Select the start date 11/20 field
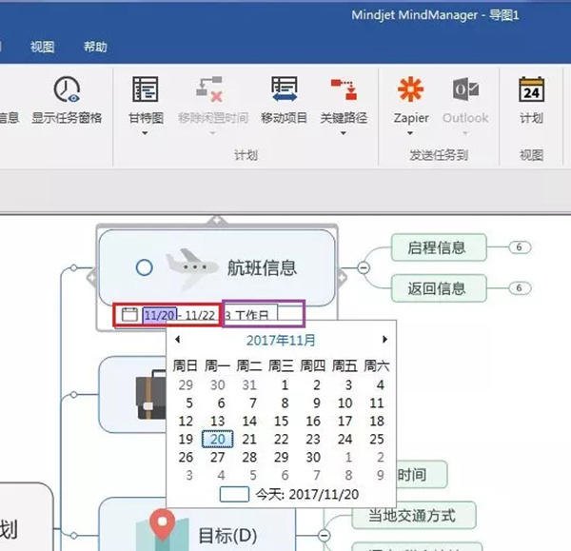The image size is (571, 551). coord(160,315)
